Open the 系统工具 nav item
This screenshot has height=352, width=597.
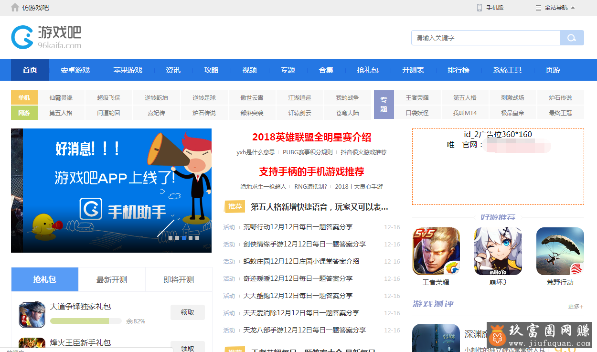tap(508, 70)
